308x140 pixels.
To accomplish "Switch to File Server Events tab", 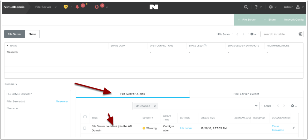I will (246, 94).
